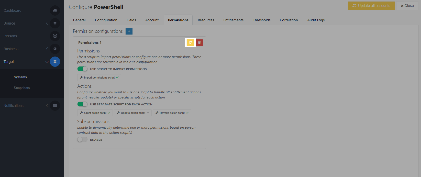The image size is (421, 177).
Task: Open the Audit Logs tab
Action: coord(316,20)
